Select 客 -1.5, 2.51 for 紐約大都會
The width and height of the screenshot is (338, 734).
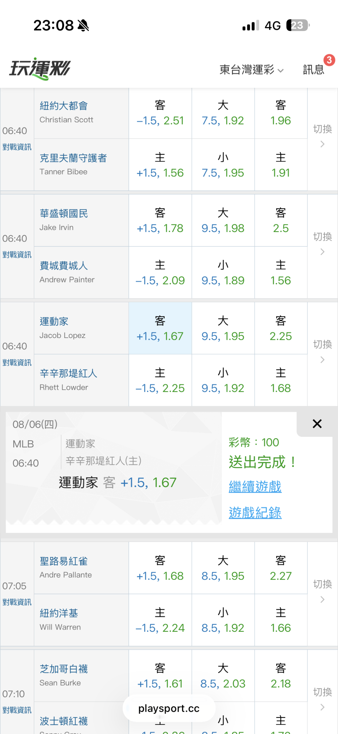click(x=160, y=113)
